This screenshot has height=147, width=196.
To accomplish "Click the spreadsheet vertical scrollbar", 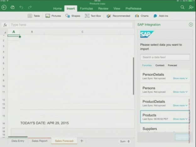I will coord(133,76).
